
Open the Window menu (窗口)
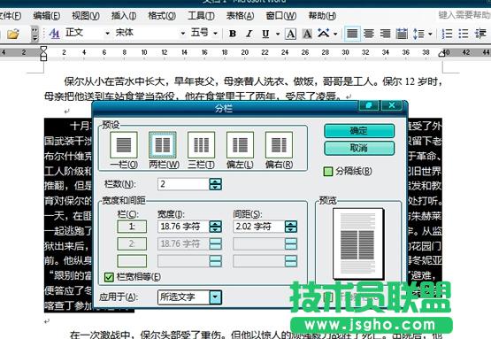[280, 15]
